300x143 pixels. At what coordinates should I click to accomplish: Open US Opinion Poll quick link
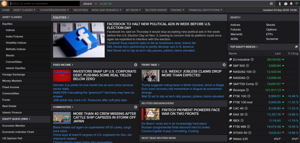pos(12,138)
